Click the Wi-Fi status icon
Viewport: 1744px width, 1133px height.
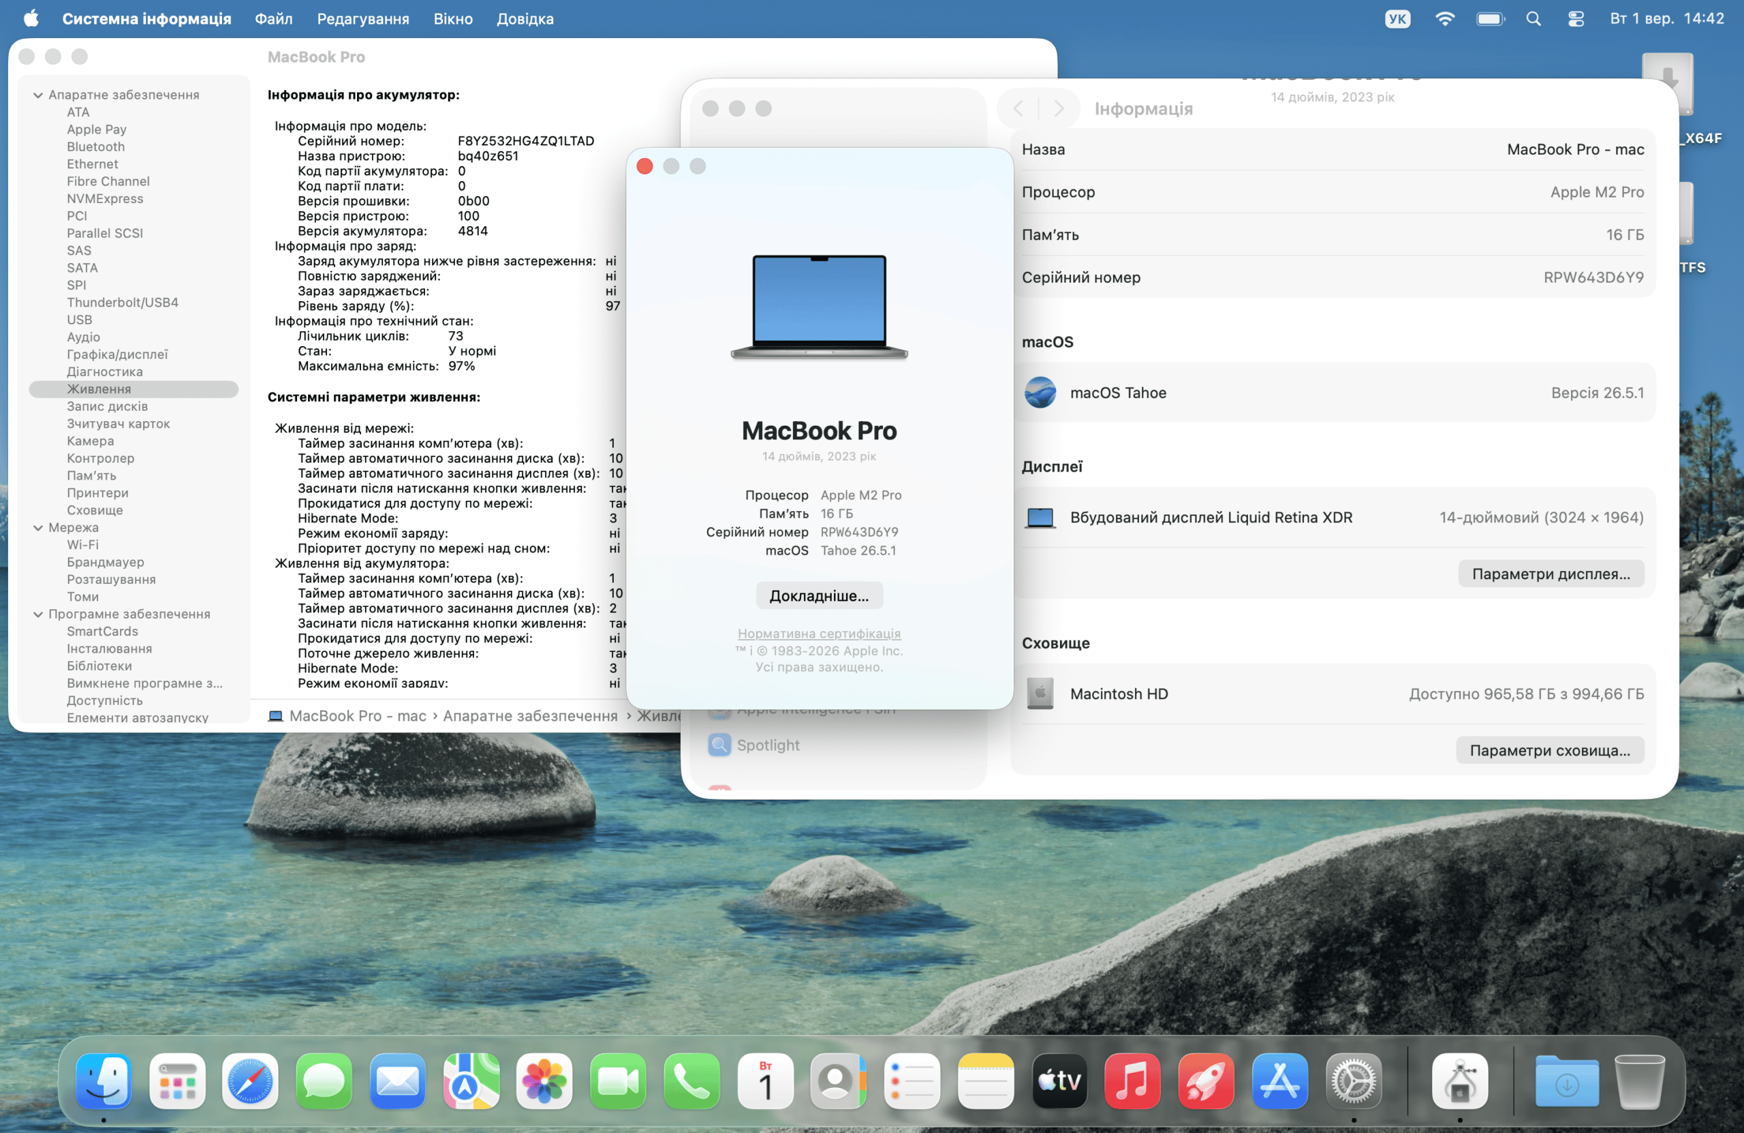coord(1444,18)
